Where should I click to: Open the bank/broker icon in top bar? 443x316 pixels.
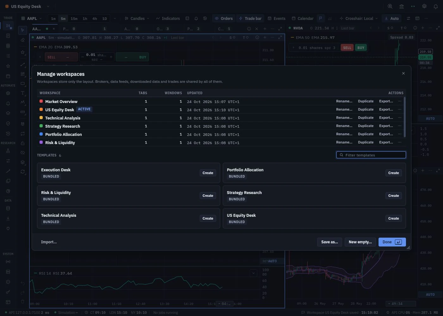[402, 6]
